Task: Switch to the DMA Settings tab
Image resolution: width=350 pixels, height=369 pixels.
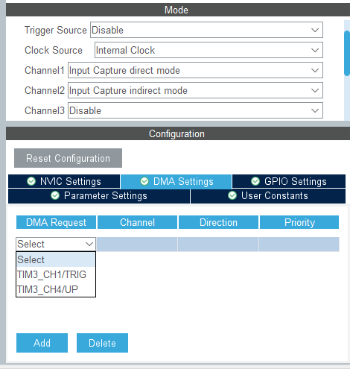Action: (176, 182)
